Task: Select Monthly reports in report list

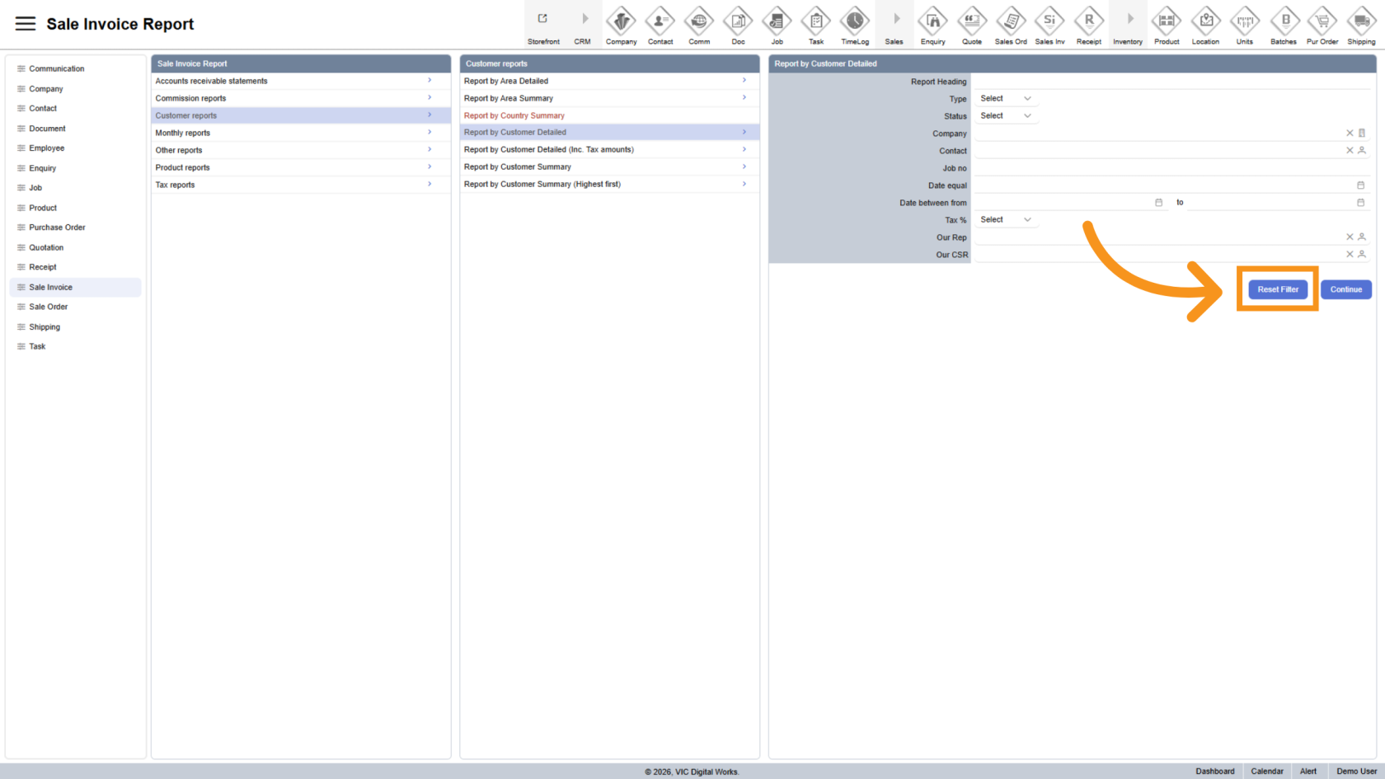Action: pos(183,133)
